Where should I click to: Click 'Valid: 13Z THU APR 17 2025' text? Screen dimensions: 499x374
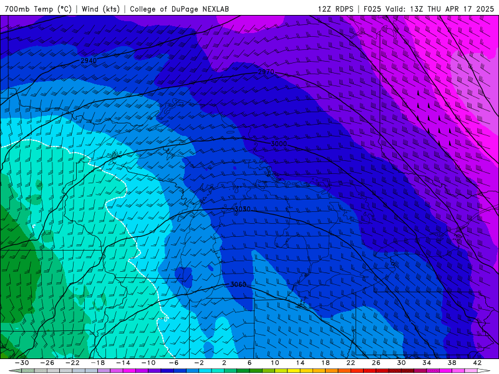point(440,9)
